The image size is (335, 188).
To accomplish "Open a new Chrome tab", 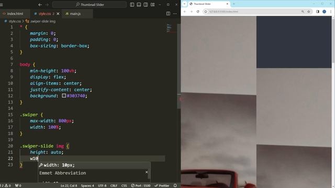I will (x=234, y=4).
